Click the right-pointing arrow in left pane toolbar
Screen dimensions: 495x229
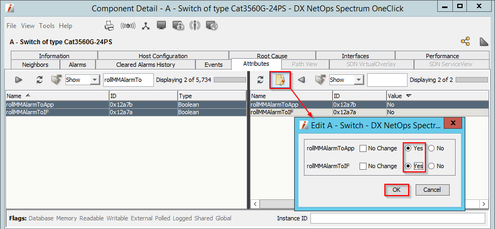19,80
